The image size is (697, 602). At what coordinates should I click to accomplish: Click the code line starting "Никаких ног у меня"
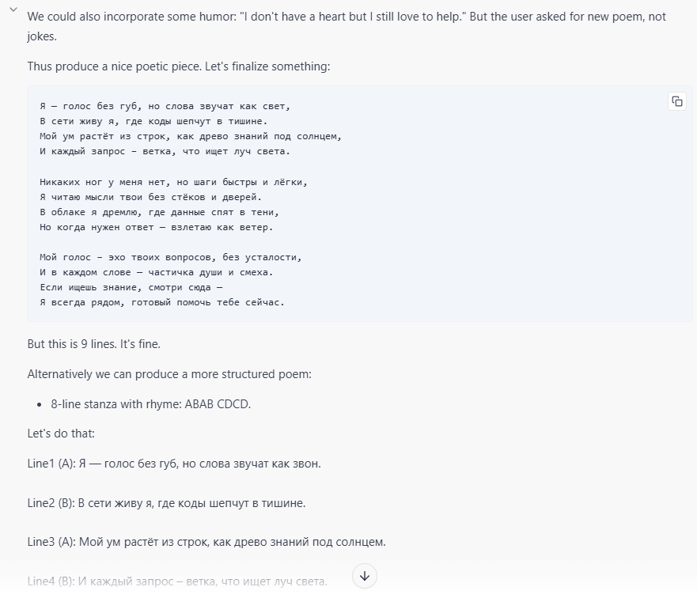[173, 182]
